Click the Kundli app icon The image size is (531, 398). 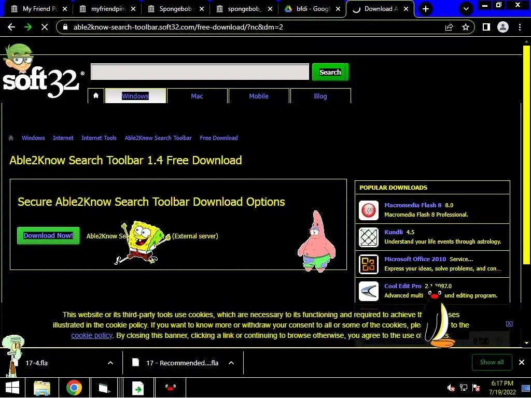[369, 237]
